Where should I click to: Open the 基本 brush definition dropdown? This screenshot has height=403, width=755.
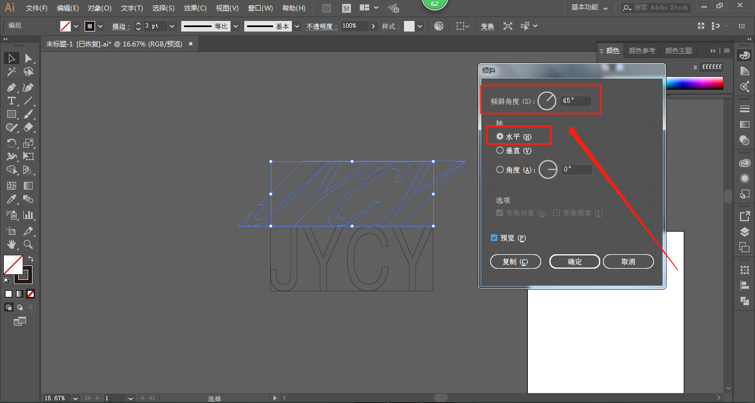pyautogui.click(x=297, y=26)
